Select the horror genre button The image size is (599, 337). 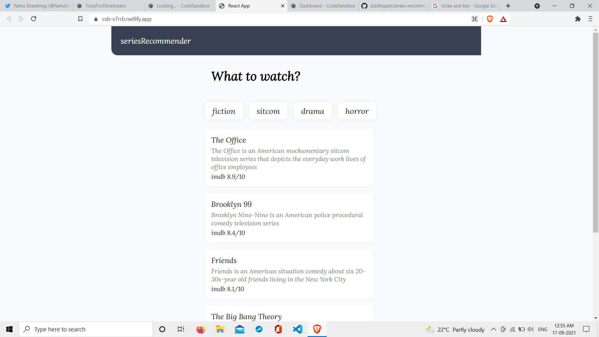[x=357, y=111]
